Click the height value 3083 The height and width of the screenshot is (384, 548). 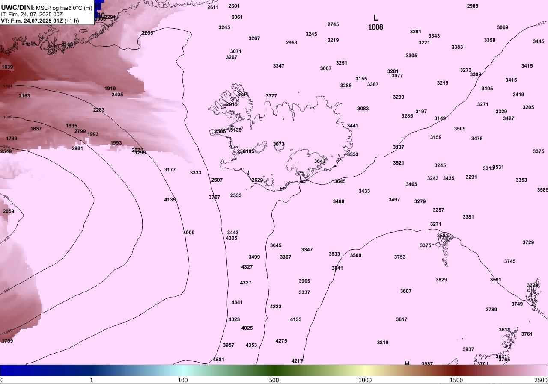click(x=363, y=109)
